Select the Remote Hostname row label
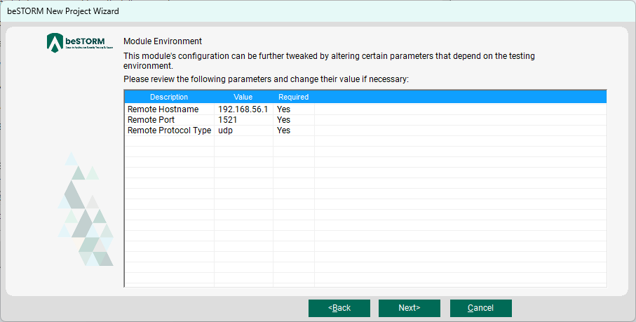This screenshot has width=636, height=322. (x=163, y=109)
